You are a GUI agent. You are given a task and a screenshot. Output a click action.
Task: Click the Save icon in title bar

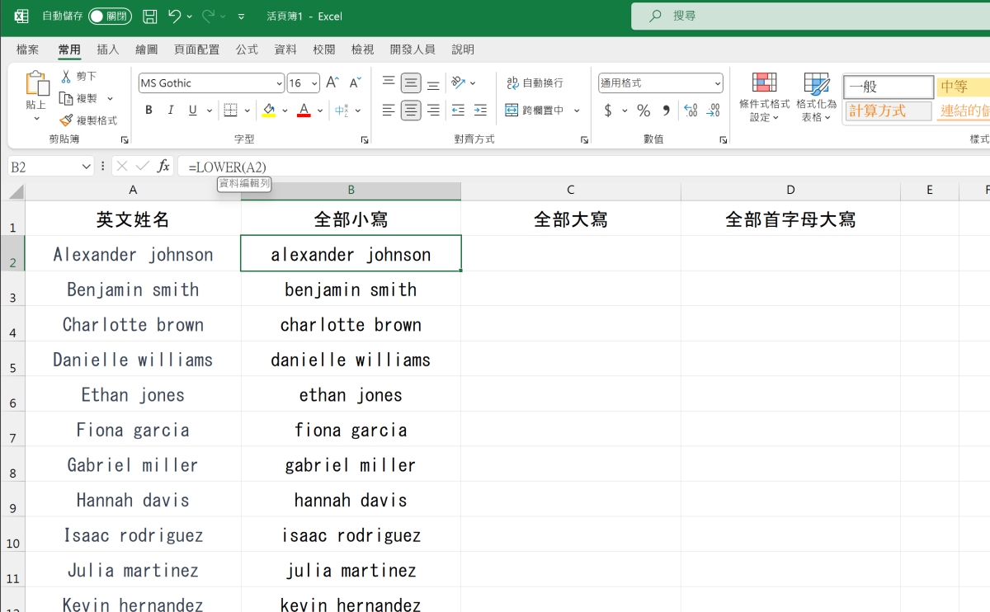click(150, 16)
